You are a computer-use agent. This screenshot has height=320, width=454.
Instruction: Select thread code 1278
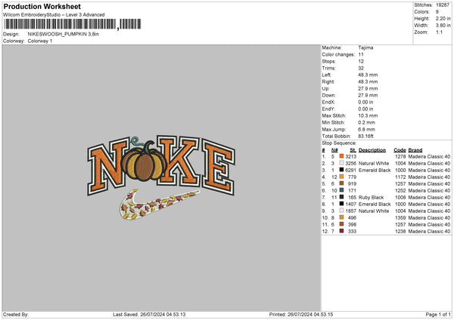400,156
